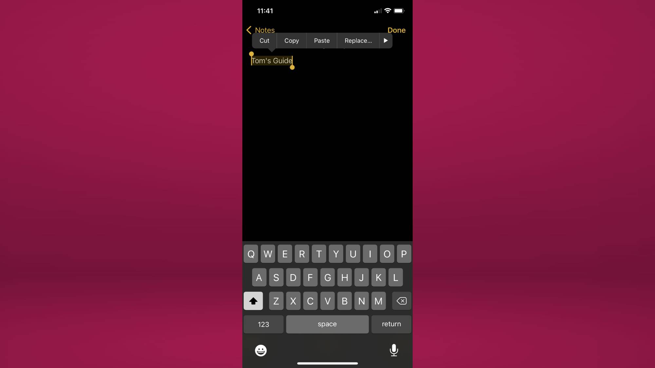Tap the microphone dictation icon
The image size is (655, 368).
click(x=394, y=350)
